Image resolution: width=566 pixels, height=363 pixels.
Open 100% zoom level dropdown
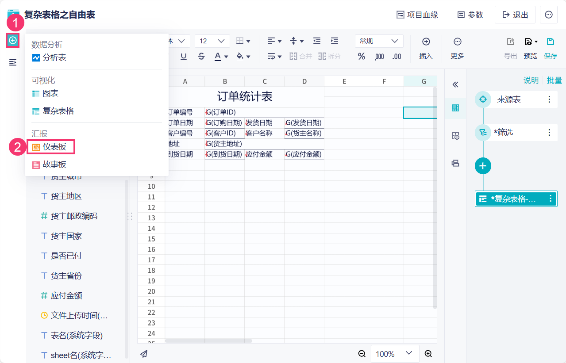(395, 354)
